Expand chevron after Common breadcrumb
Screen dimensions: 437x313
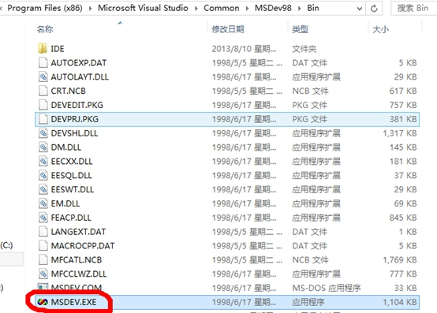click(x=247, y=9)
